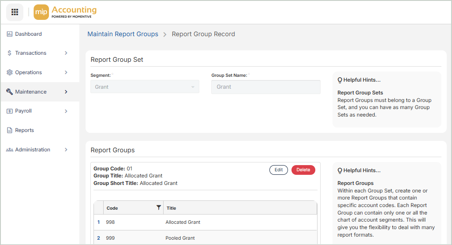The width and height of the screenshot is (452, 245).
Task: Click the Payroll icon in sidebar
Action: pyautogui.click(x=10, y=111)
